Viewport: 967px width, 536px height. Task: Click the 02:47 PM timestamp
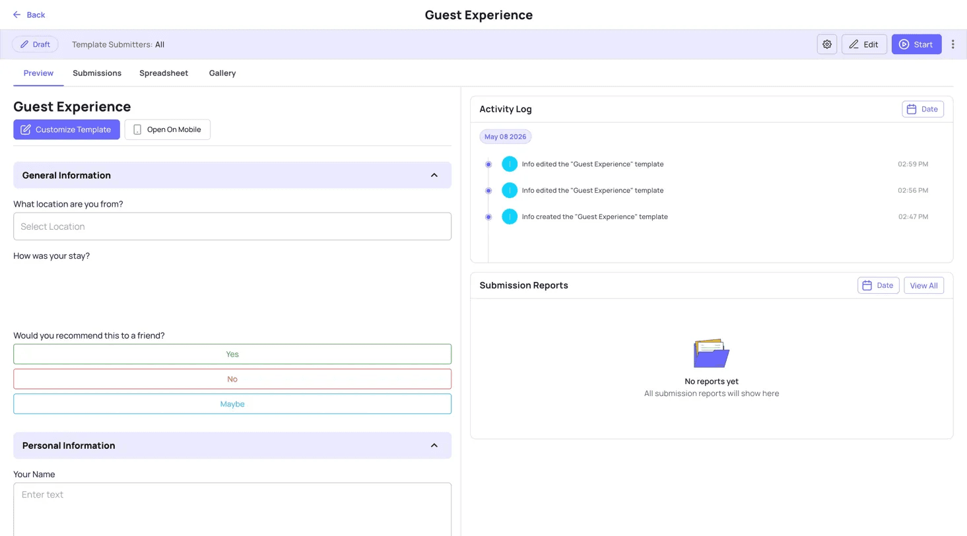click(913, 217)
